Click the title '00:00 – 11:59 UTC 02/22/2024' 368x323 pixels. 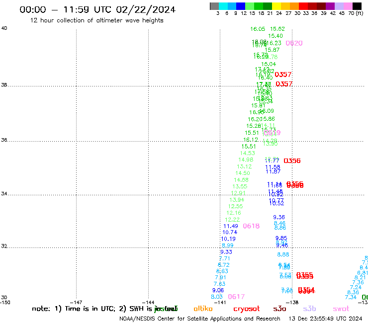tap(97, 9)
